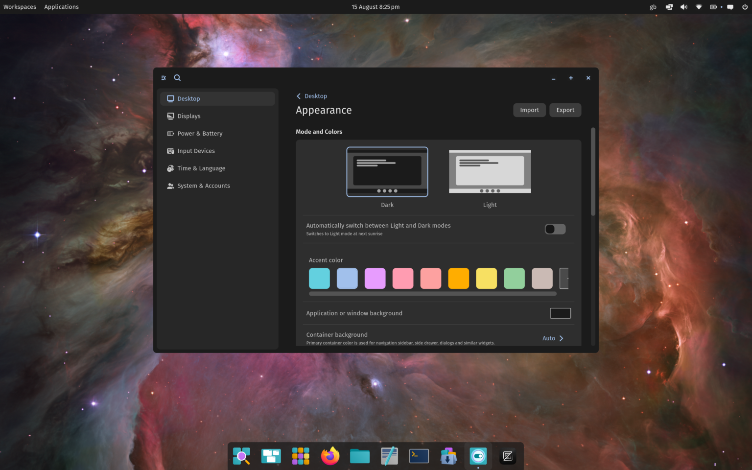Viewport: 752px width, 470px height.
Task: Click the Import button
Action: [529, 110]
